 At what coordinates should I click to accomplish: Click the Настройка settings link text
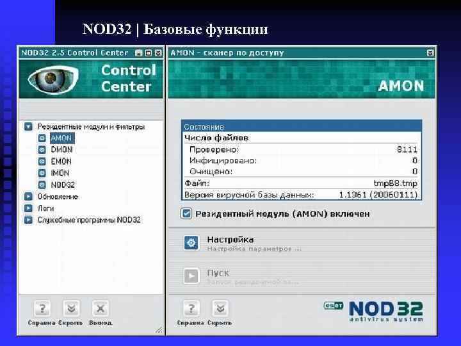tap(230, 240)
